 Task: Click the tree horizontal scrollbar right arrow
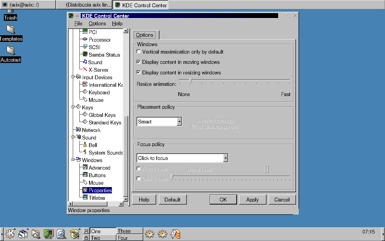[121, 204]
